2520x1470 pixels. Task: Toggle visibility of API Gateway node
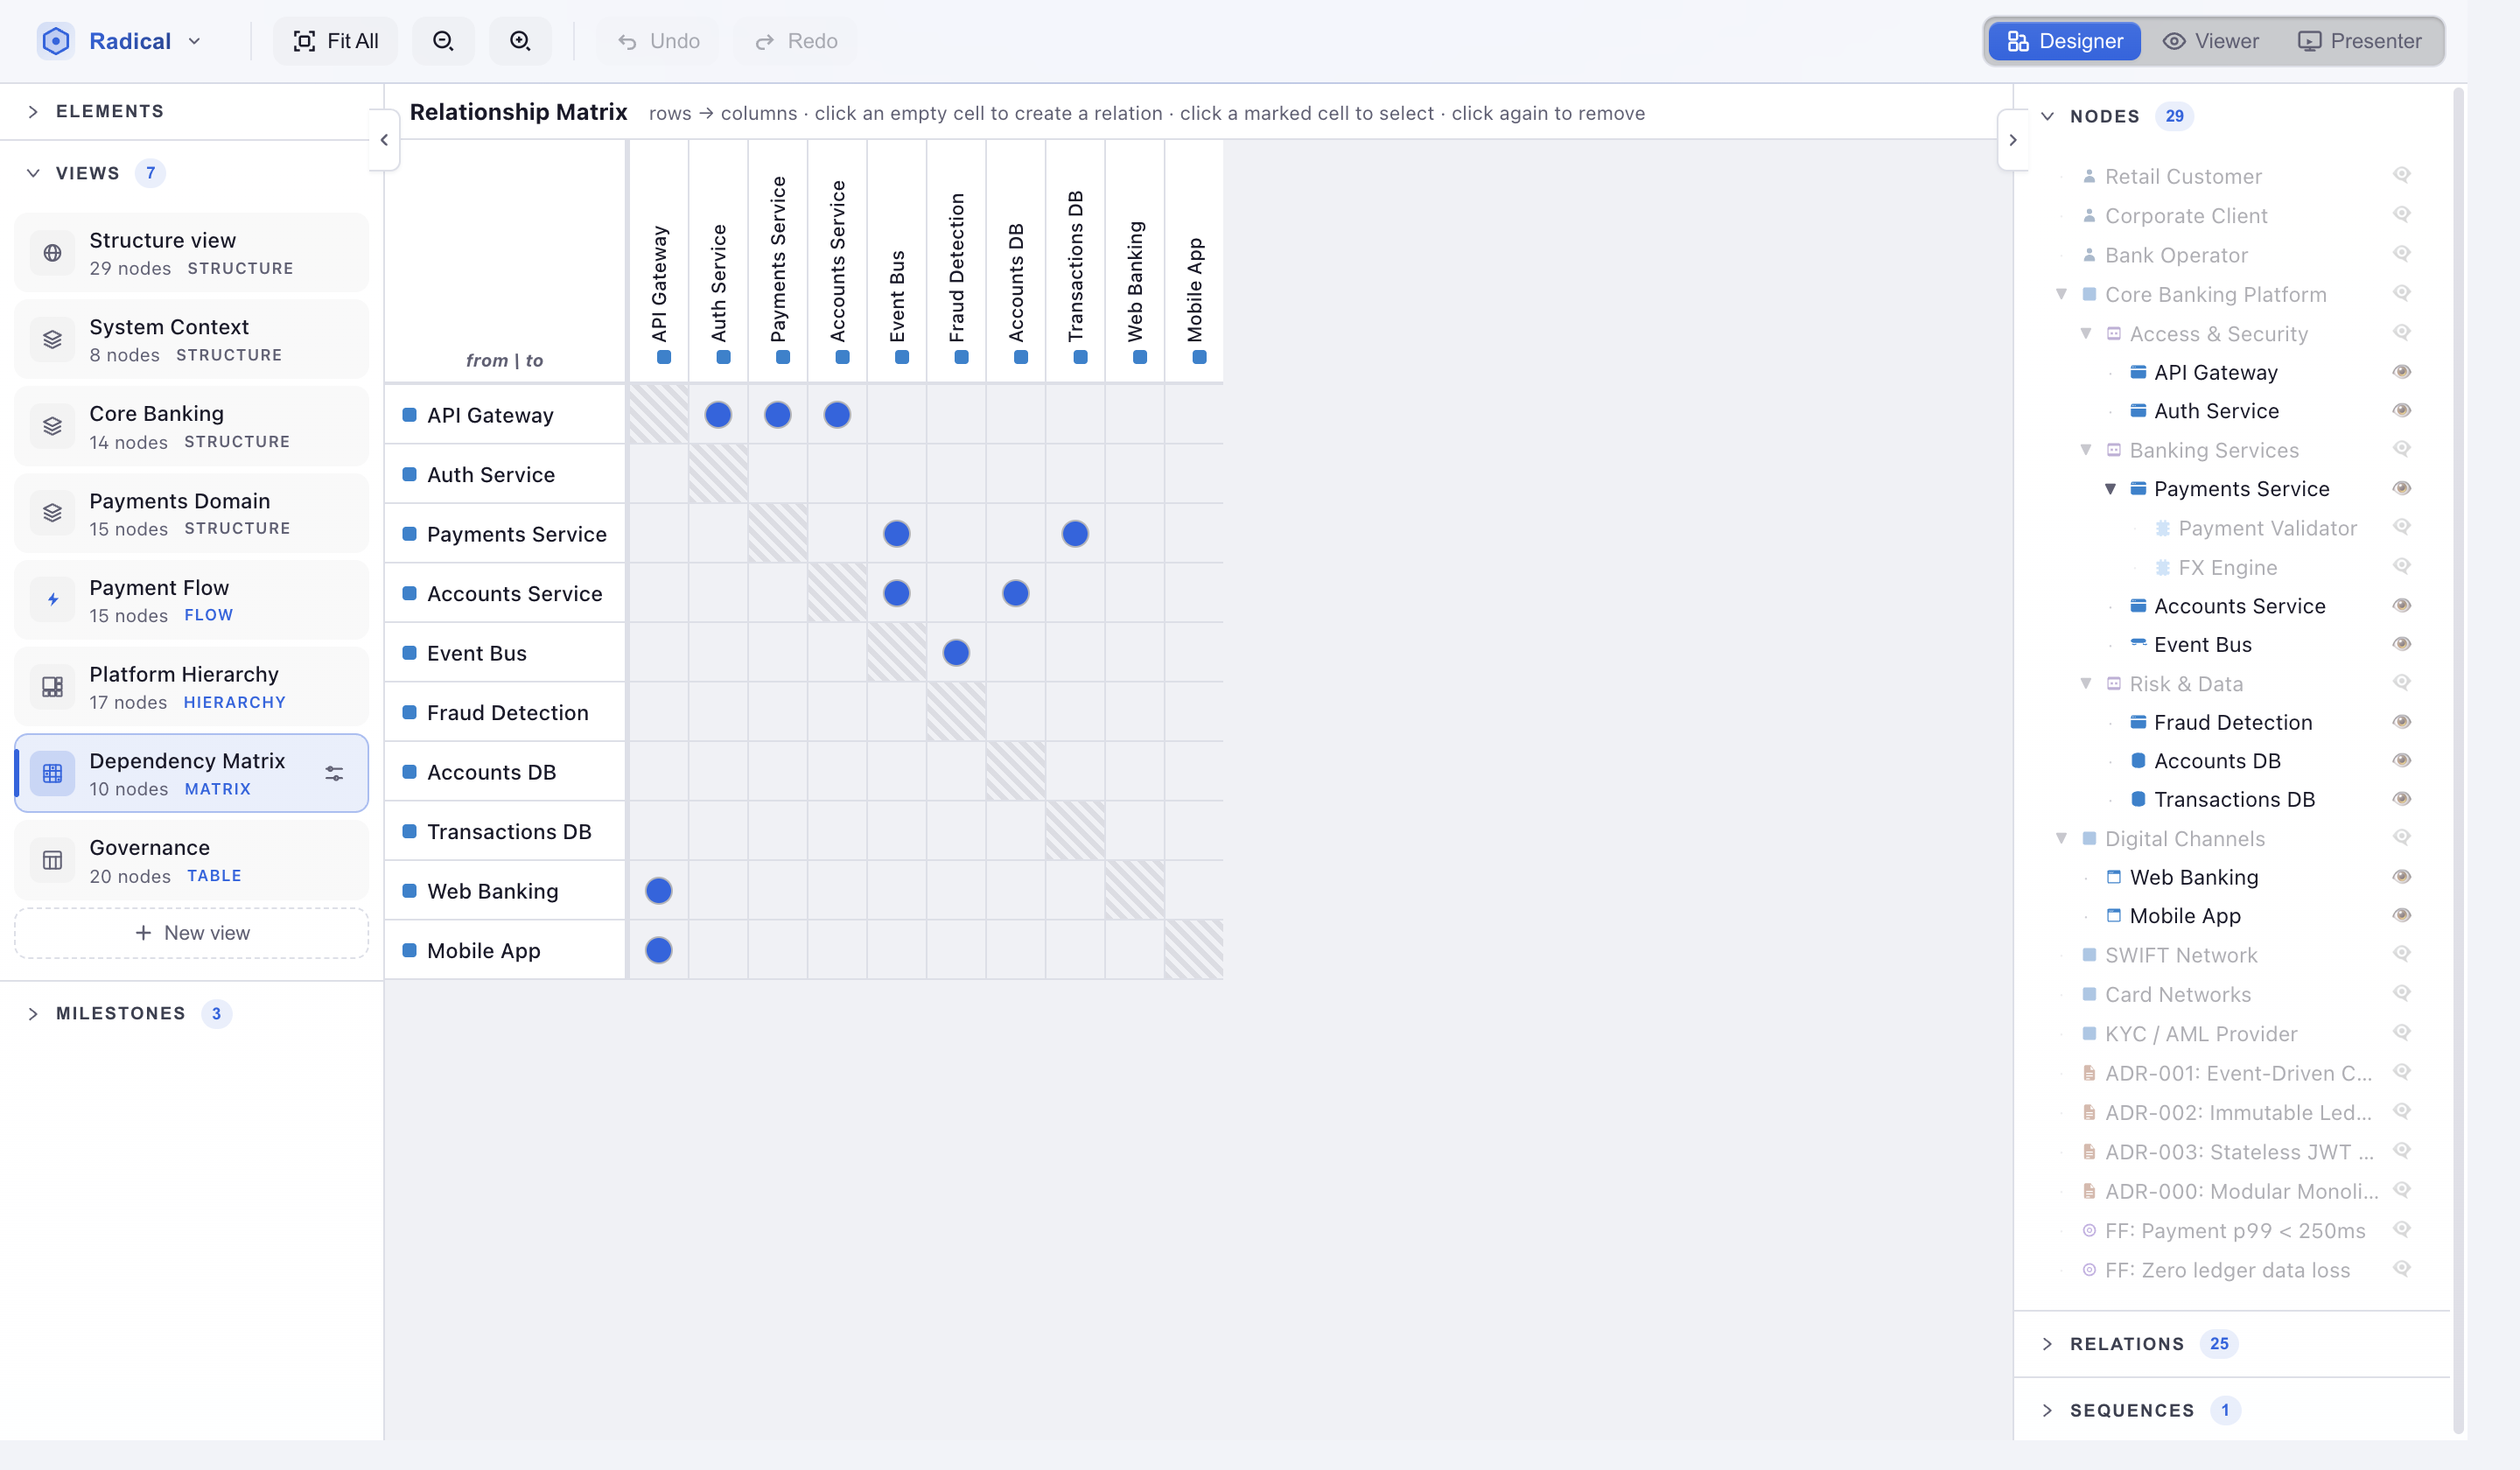[2402, 372]
